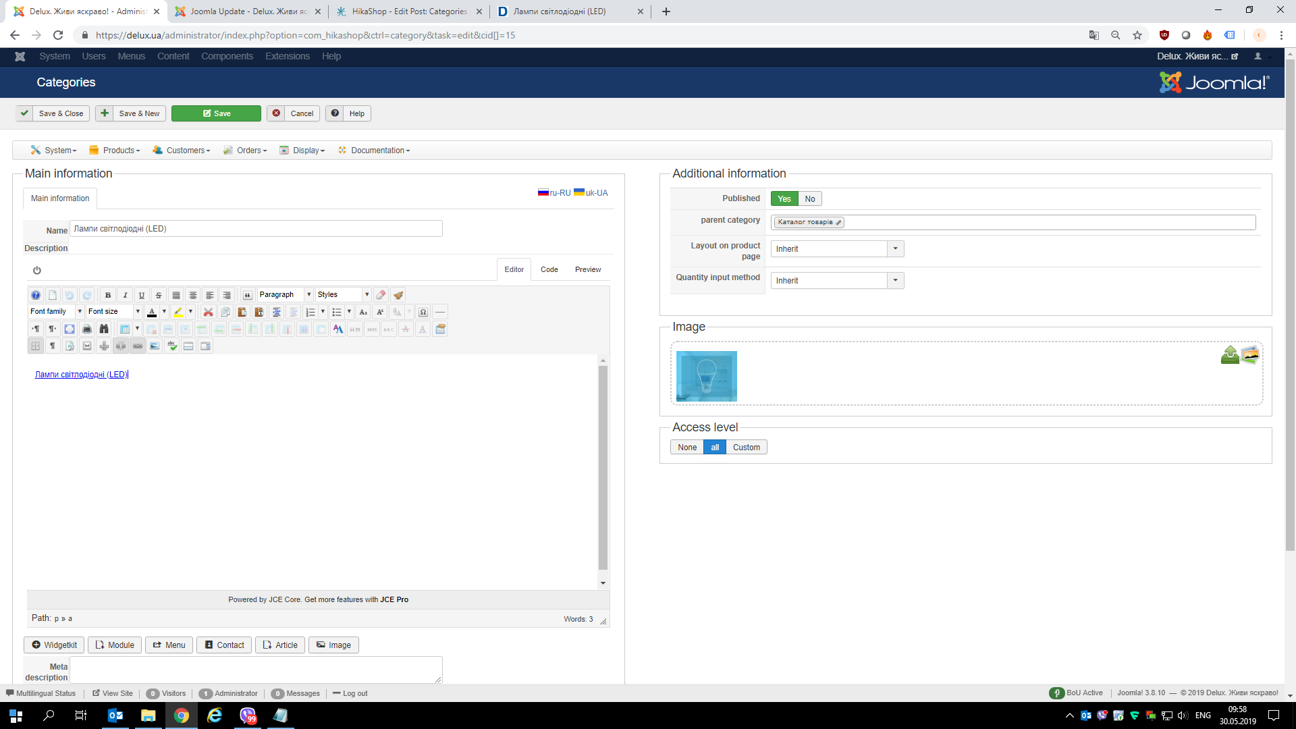Switch to the Code editor tab
This screenshot has width=1296, height=729.
tap(549, 269)
